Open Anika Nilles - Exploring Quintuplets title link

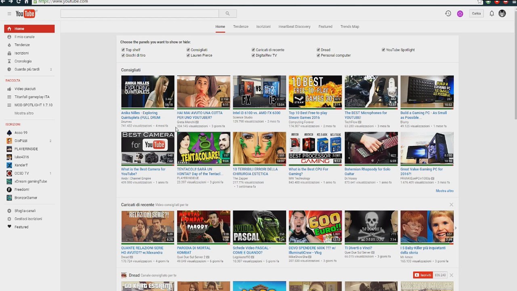(x=141, y=115)
